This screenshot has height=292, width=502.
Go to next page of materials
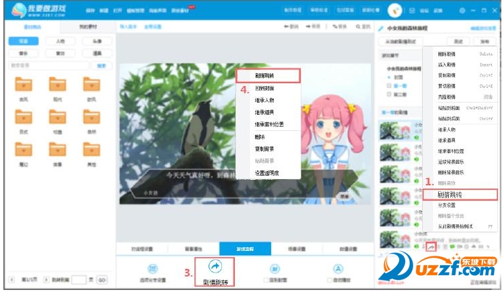click(46, 280)
